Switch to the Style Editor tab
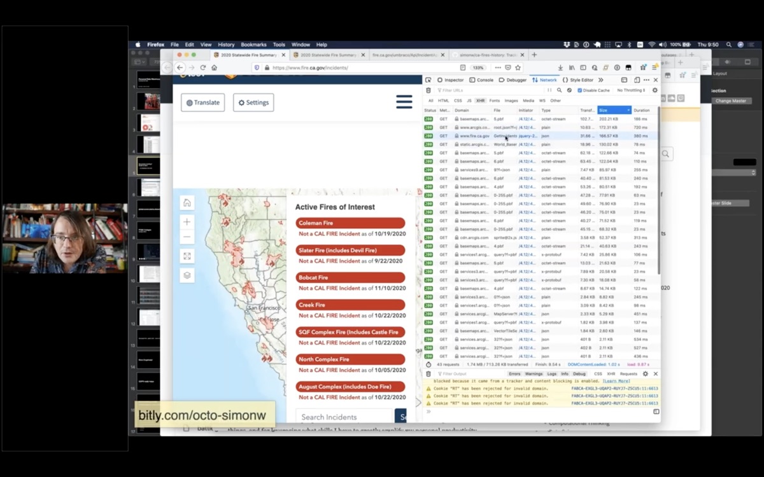The width and height of the screenshot is (764, 477). click(577, 80)
